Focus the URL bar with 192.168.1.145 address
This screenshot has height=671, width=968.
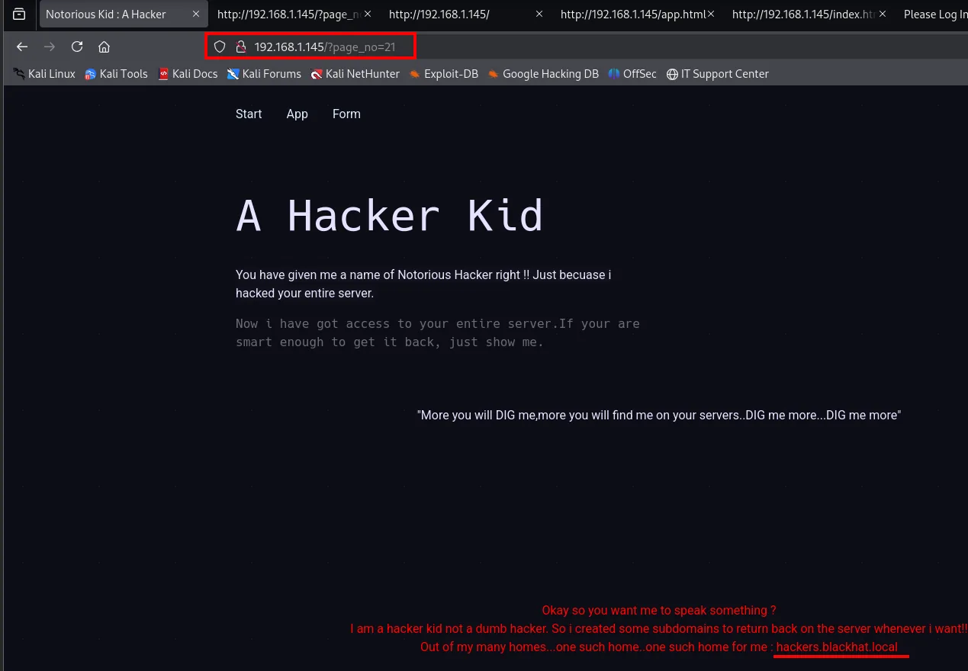click(x=325, y=47)
